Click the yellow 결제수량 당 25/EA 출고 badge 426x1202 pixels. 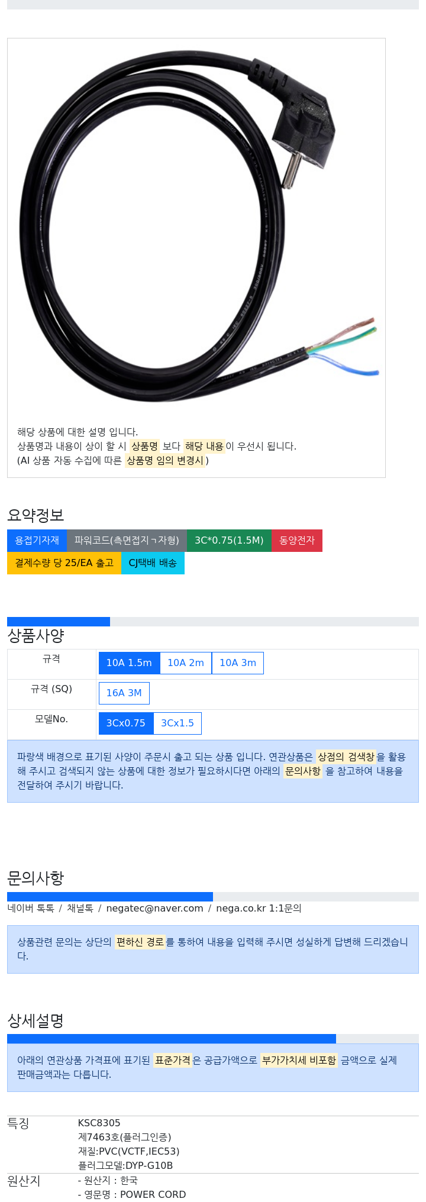pos(64,563)
